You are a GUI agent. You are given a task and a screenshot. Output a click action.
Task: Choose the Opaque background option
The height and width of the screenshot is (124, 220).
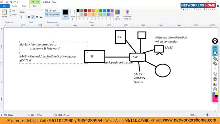51,11
